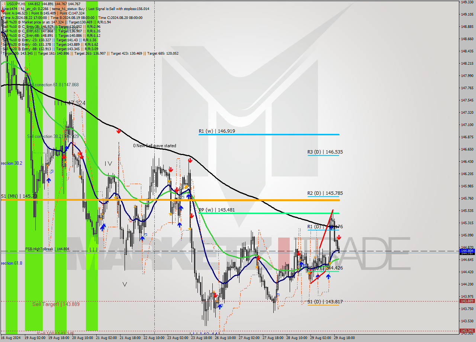The width and height of the screenshot is (476, 342).
Task: Click the blue 'rection 38.2' label
Action: (x=12, y=163)
